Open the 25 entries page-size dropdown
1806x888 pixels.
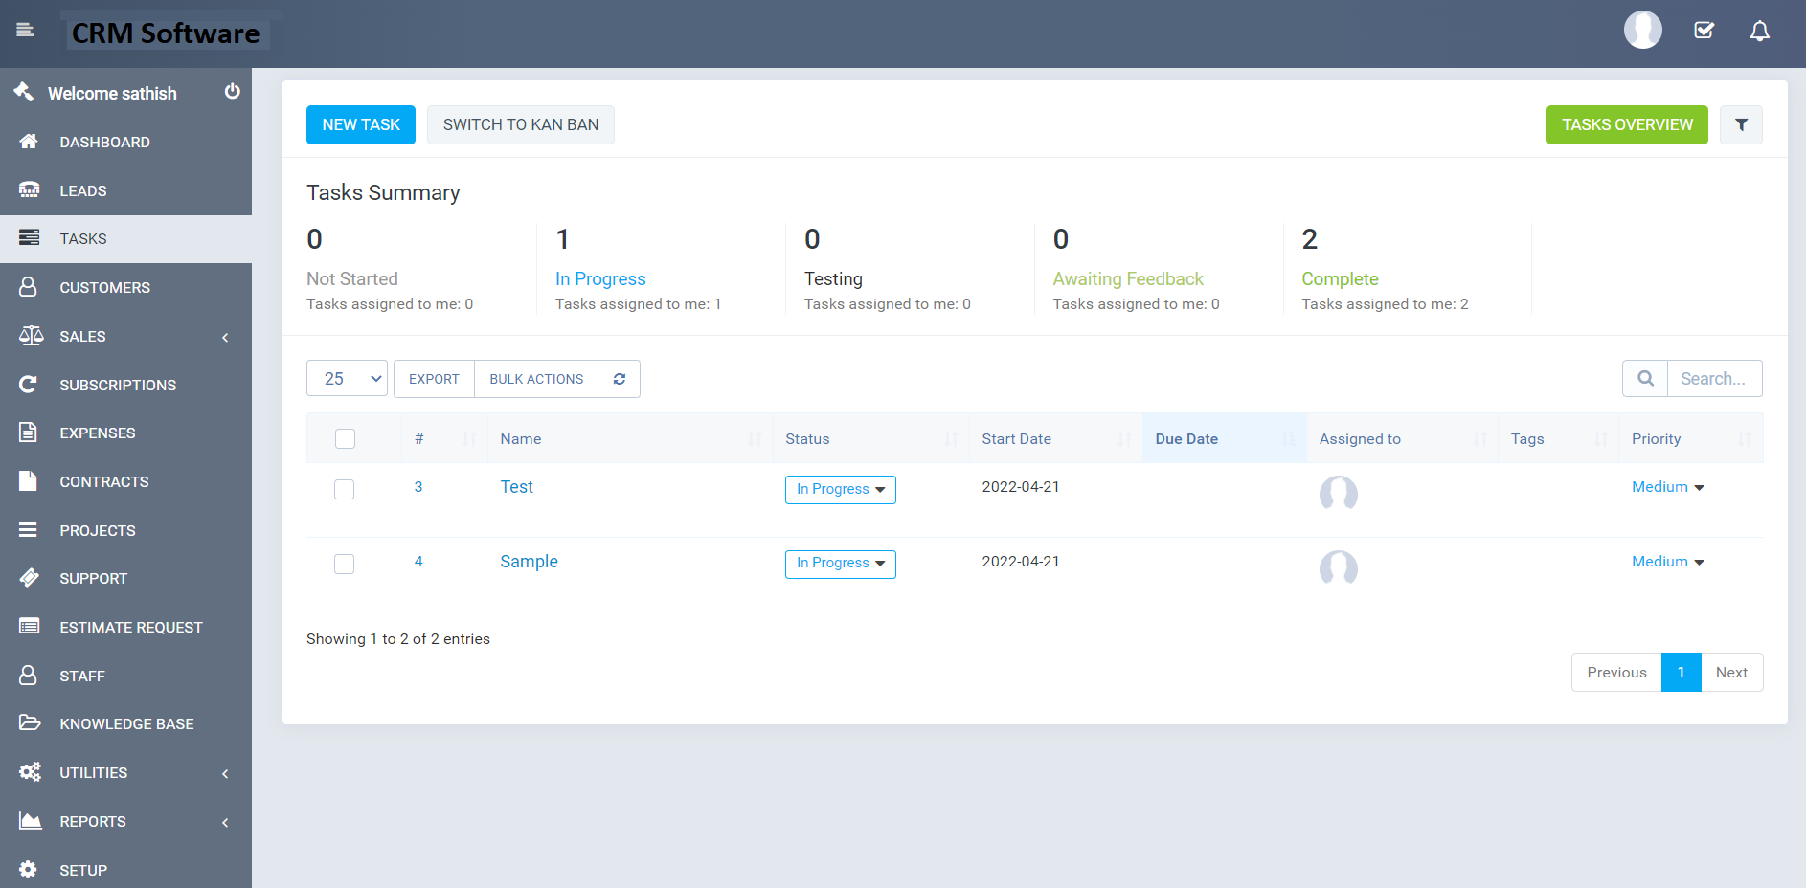tap(347, 379)
